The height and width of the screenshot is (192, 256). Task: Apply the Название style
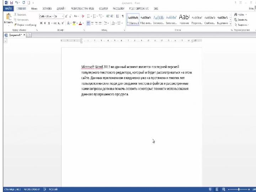pos(184,20)
